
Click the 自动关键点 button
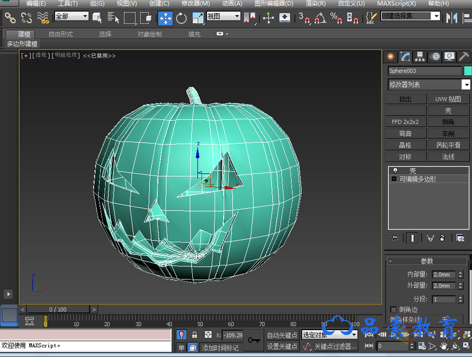coord(282,335)
